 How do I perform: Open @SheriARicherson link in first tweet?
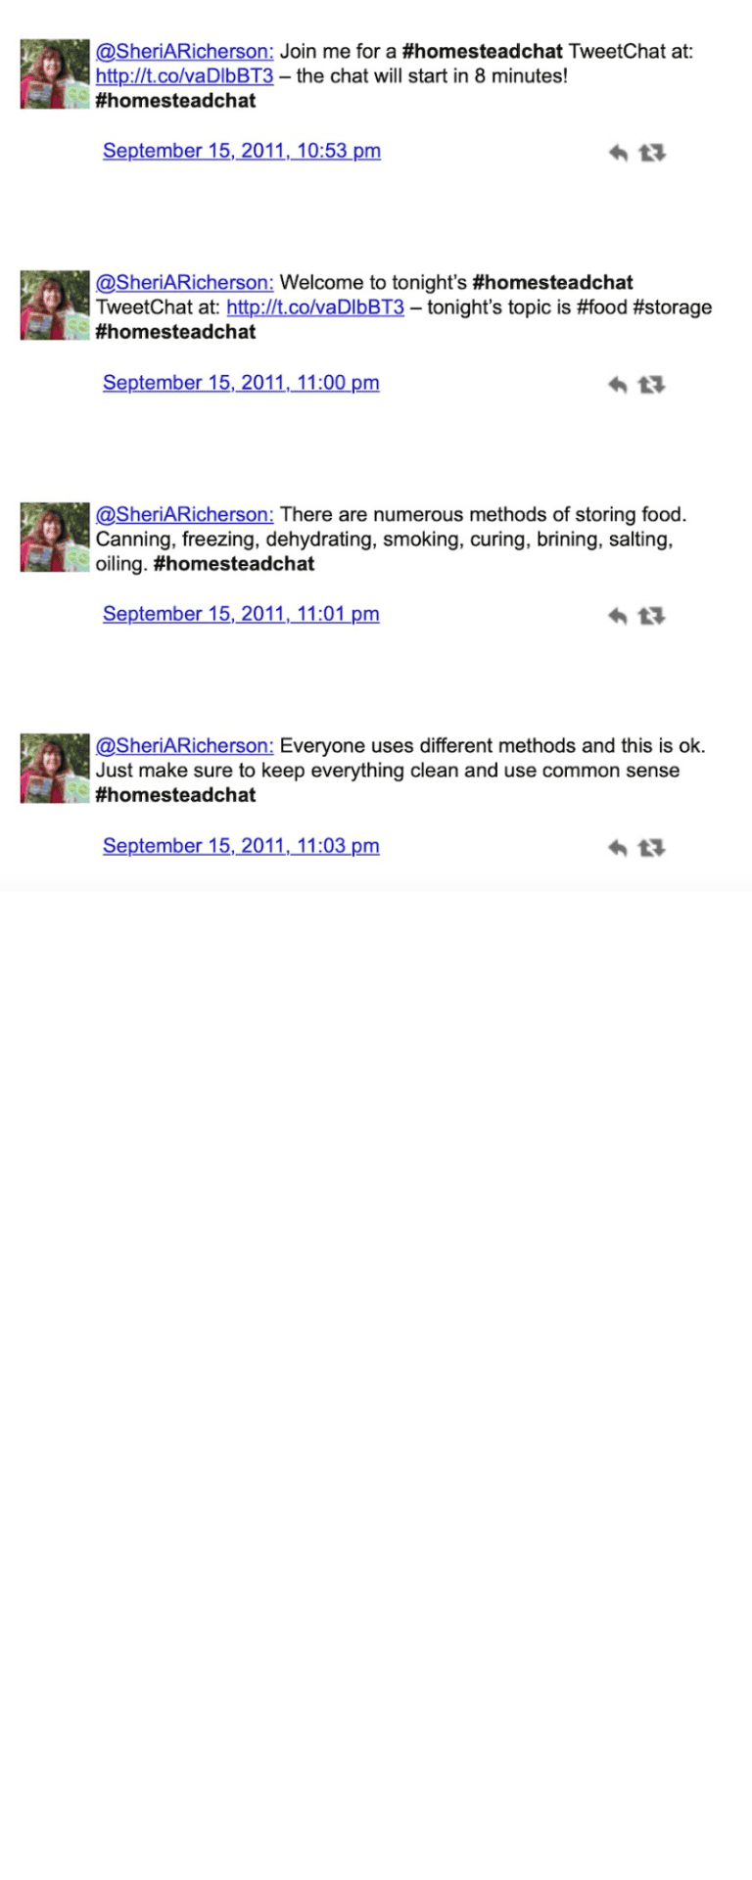(x=184, y=51)
